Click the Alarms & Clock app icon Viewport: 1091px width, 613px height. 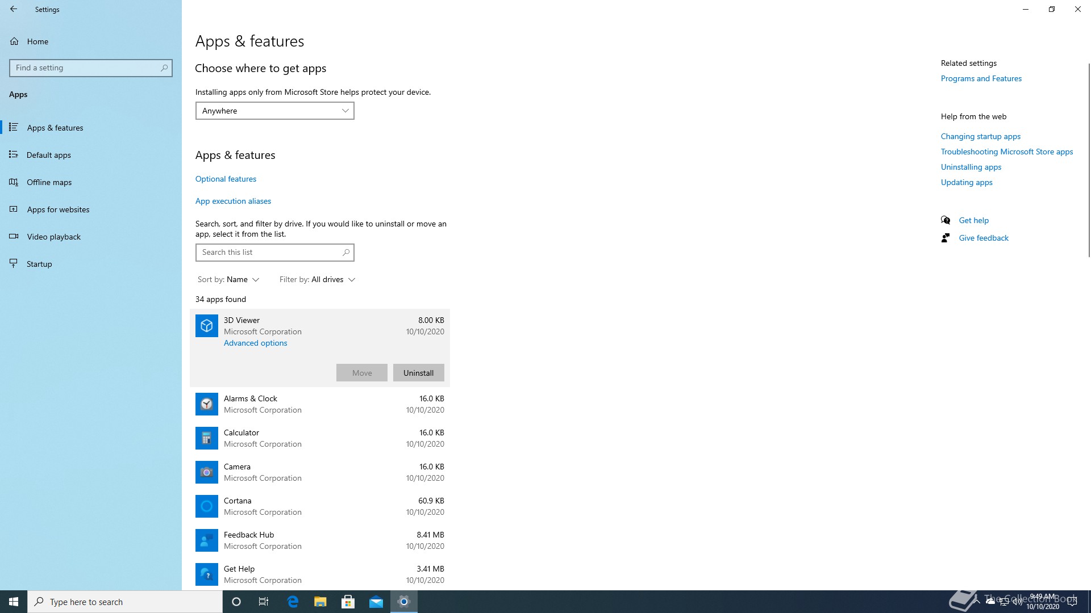pyautogui.click(x=206, y=404)
